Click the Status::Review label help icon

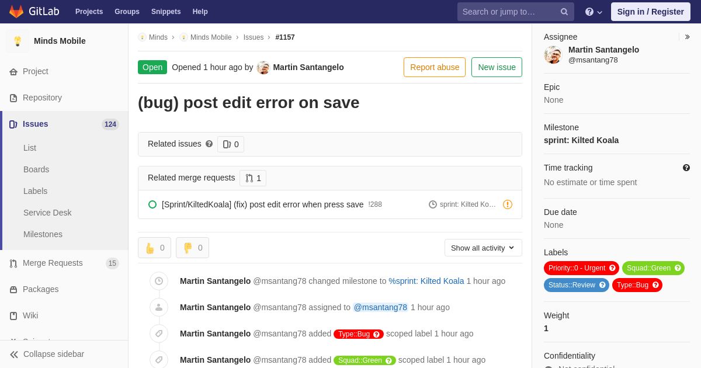[x=602, y=285]
